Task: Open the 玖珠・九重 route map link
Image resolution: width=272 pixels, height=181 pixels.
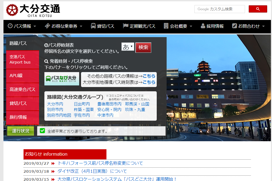Action: pos(135,110)
